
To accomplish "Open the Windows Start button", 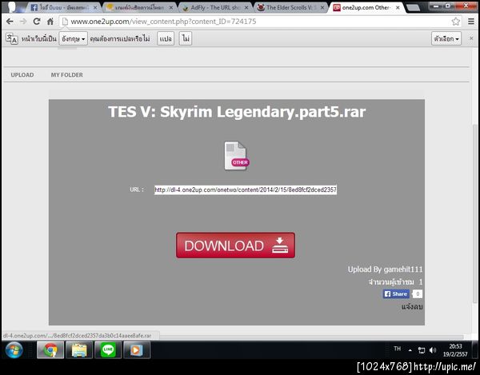I will coord(14,350).
